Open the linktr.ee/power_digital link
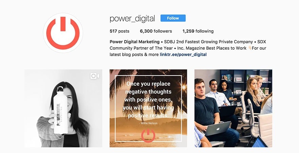The width and height of the screenshot is (299, 153). point(183,54)
